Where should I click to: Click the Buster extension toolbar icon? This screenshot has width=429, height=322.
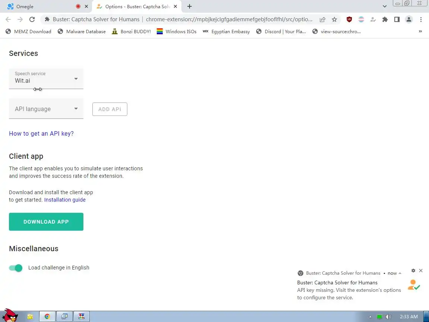tap(373, 19)
